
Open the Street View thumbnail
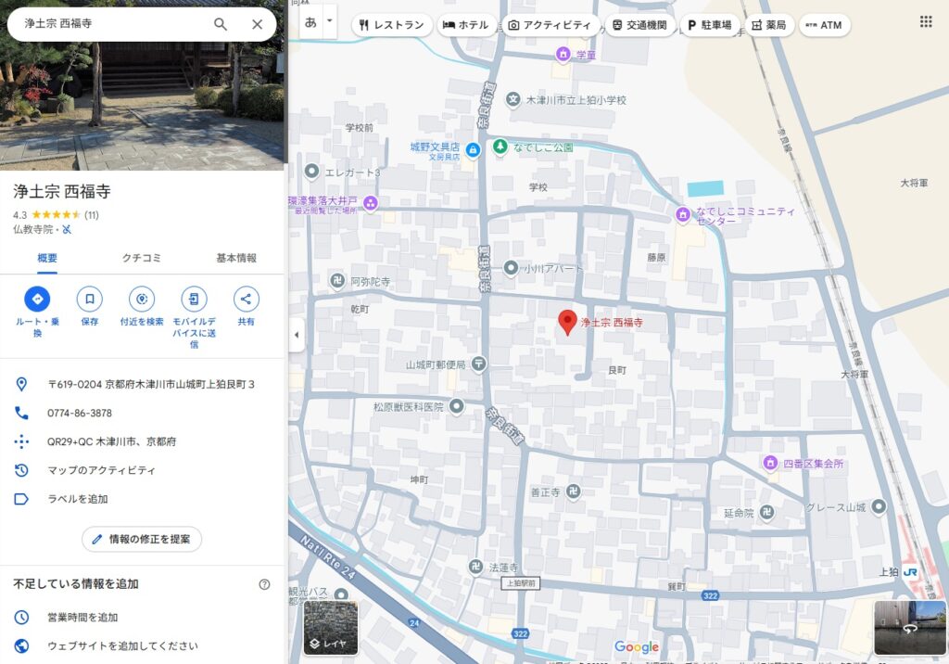click(x=910, y=628)
